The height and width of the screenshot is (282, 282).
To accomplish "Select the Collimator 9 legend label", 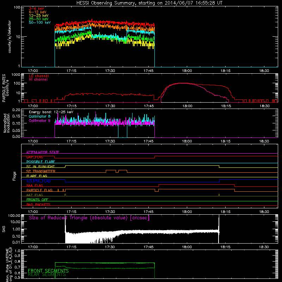I will coord(39,121).
